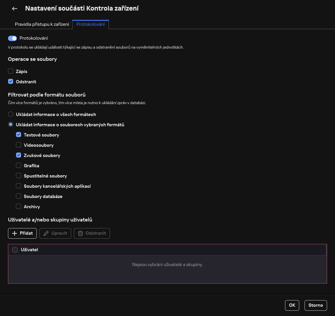Cancel changes with the Storno button
Viewport: 335px width, 316px height.
[315, 305]
